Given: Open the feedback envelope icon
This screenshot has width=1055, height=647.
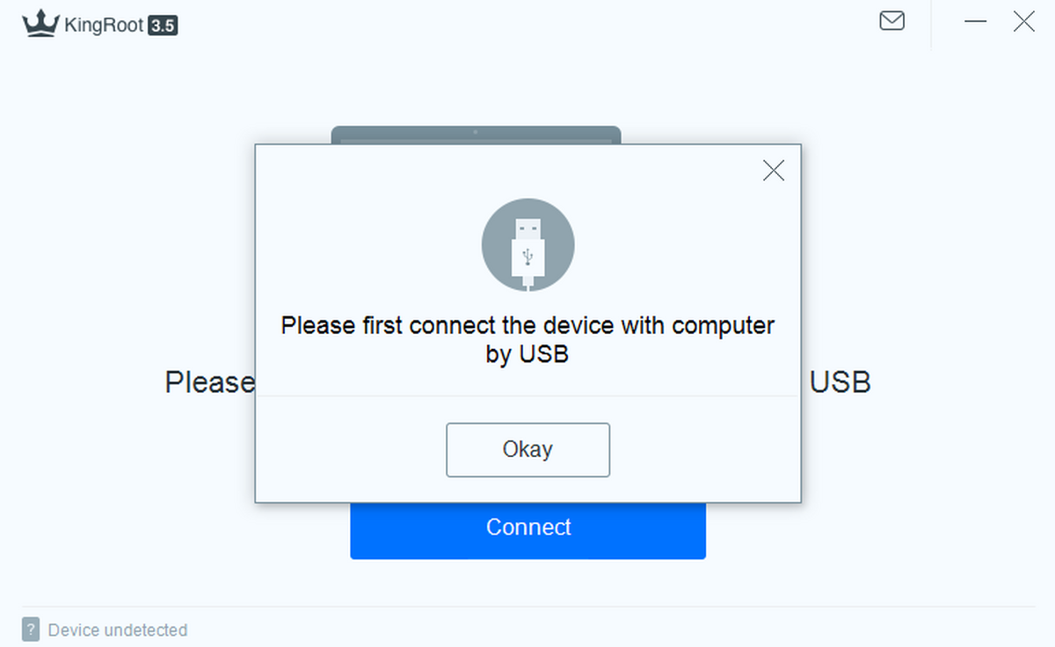Looking at the screenshot, I should point(891,20).
